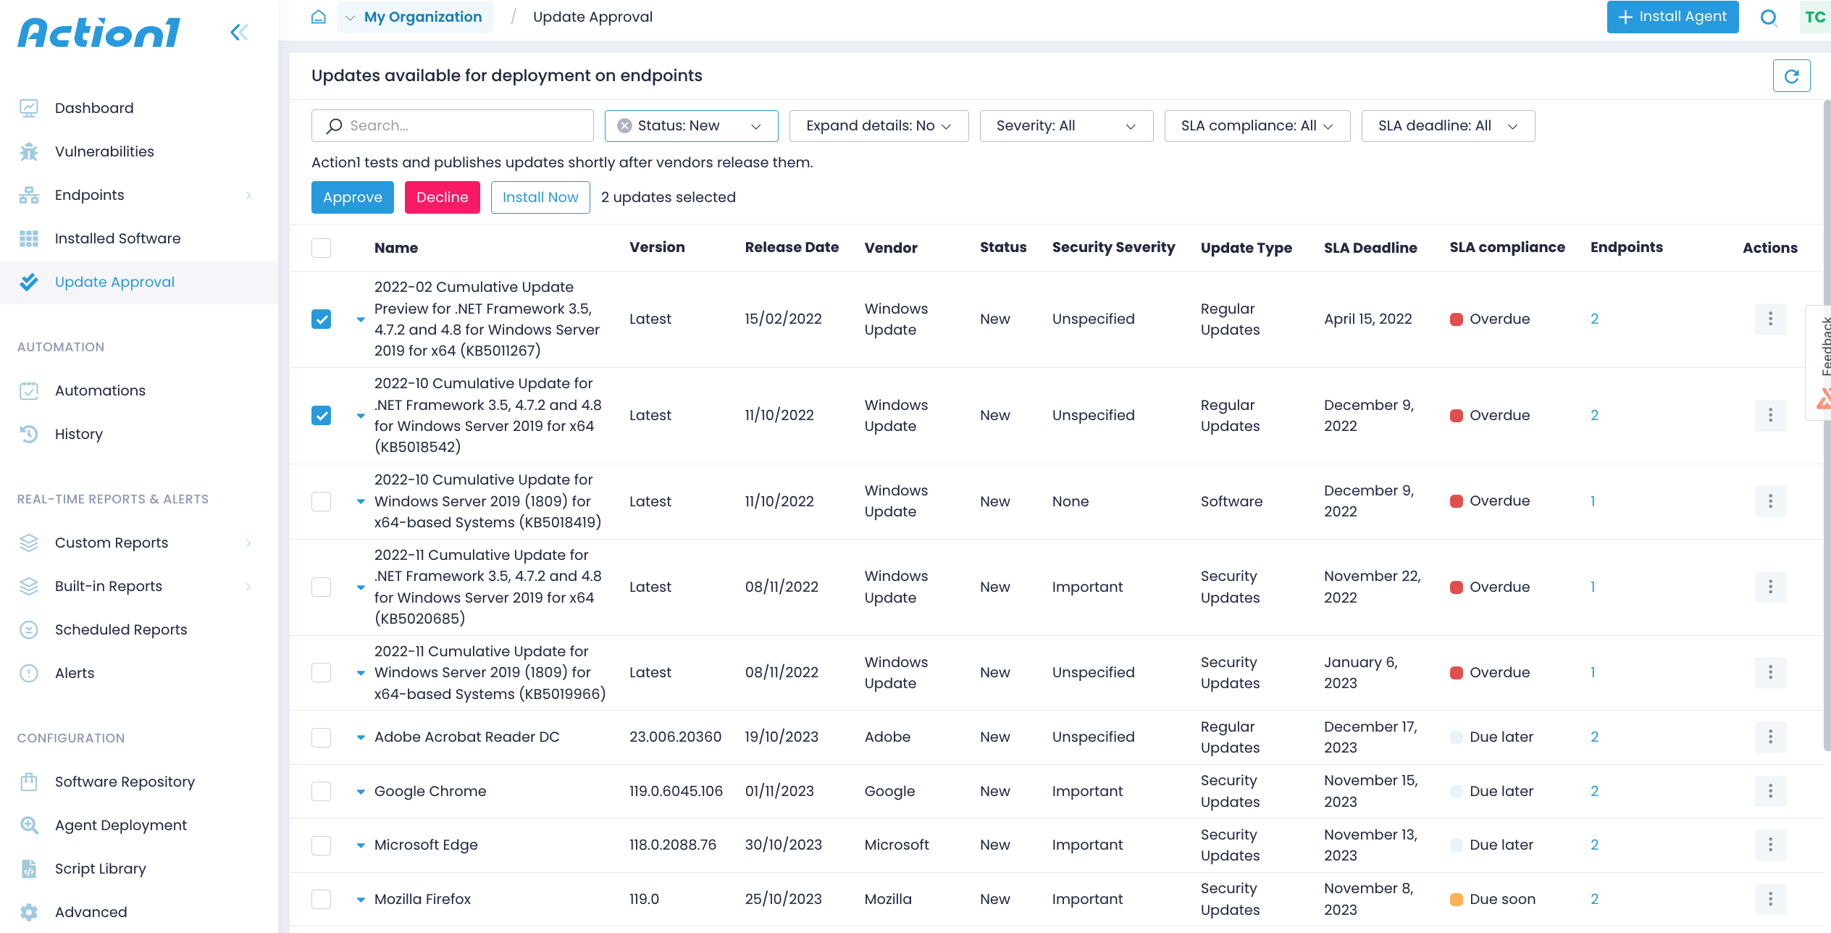The image size is (1831, 933).
Task: Go to Software Repository page
Action: tap(125, 782)
